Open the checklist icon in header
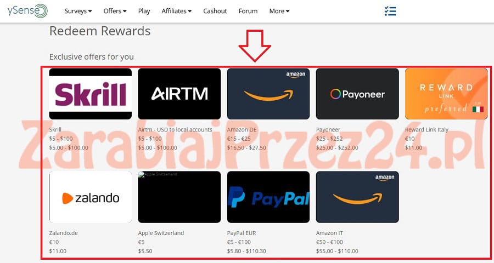The height and width of the screenshot is (263, 494). [390, 11]
